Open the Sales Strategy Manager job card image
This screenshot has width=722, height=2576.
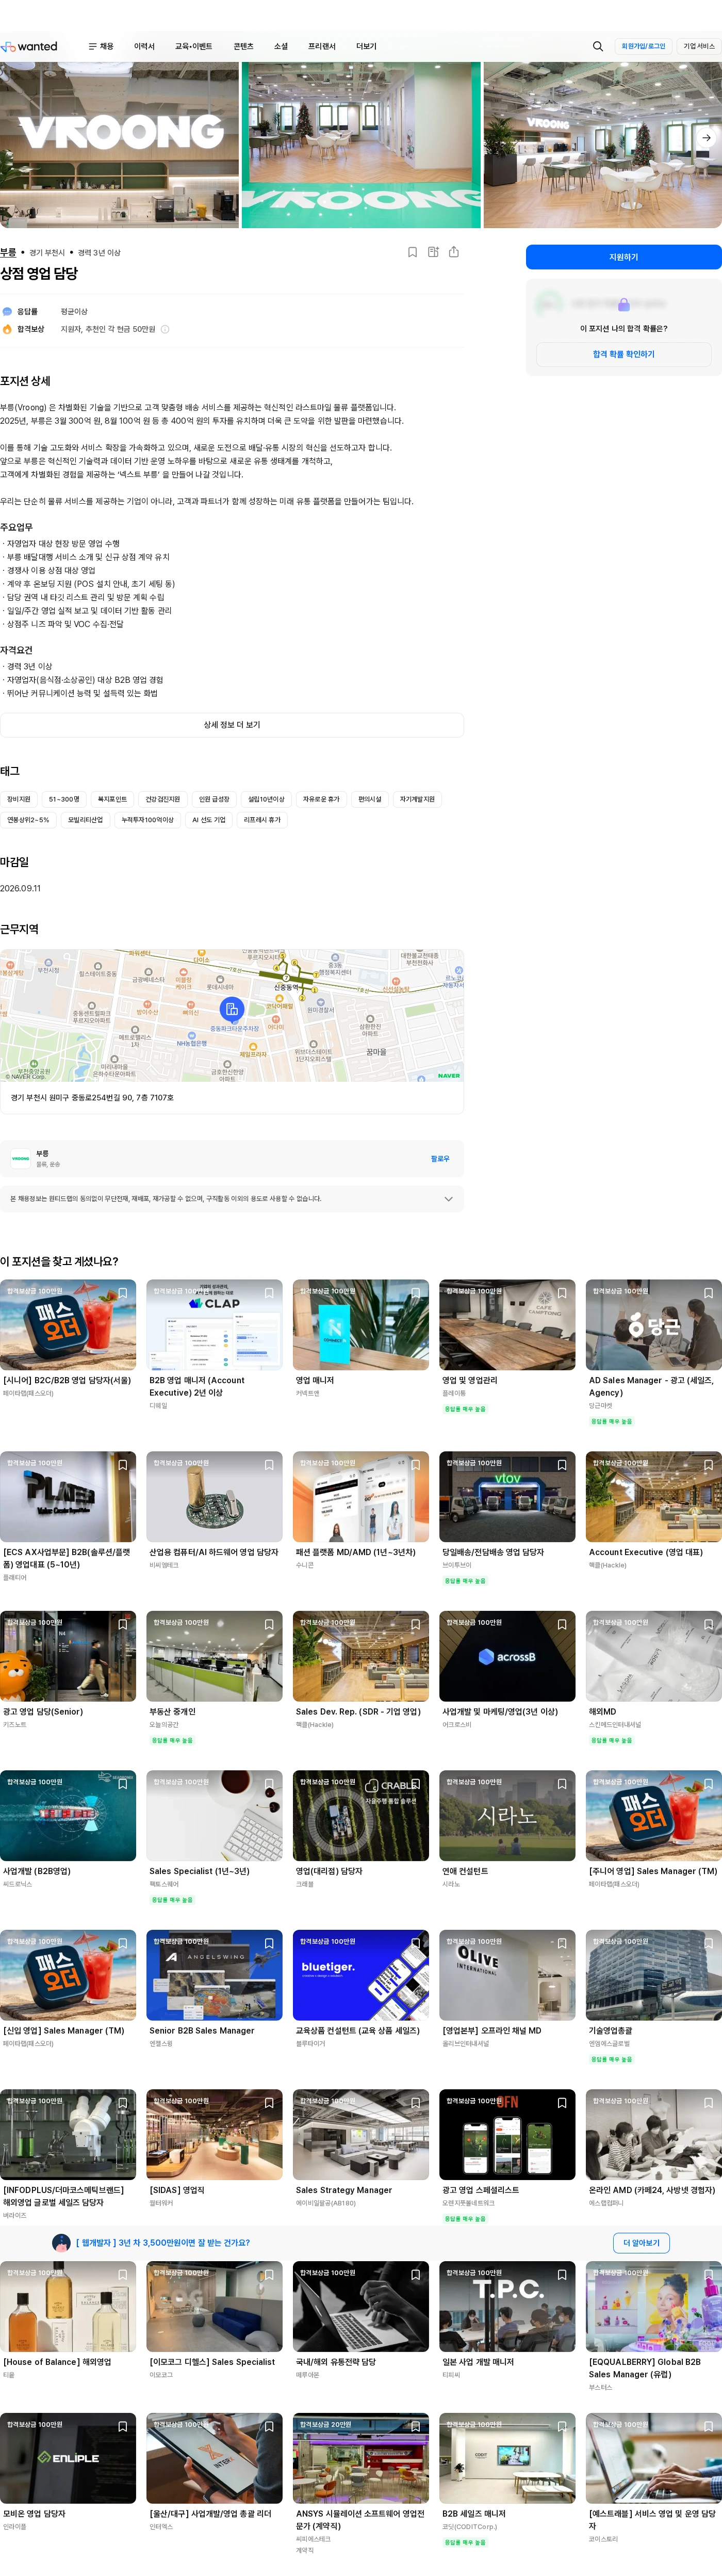(360, 2134)
